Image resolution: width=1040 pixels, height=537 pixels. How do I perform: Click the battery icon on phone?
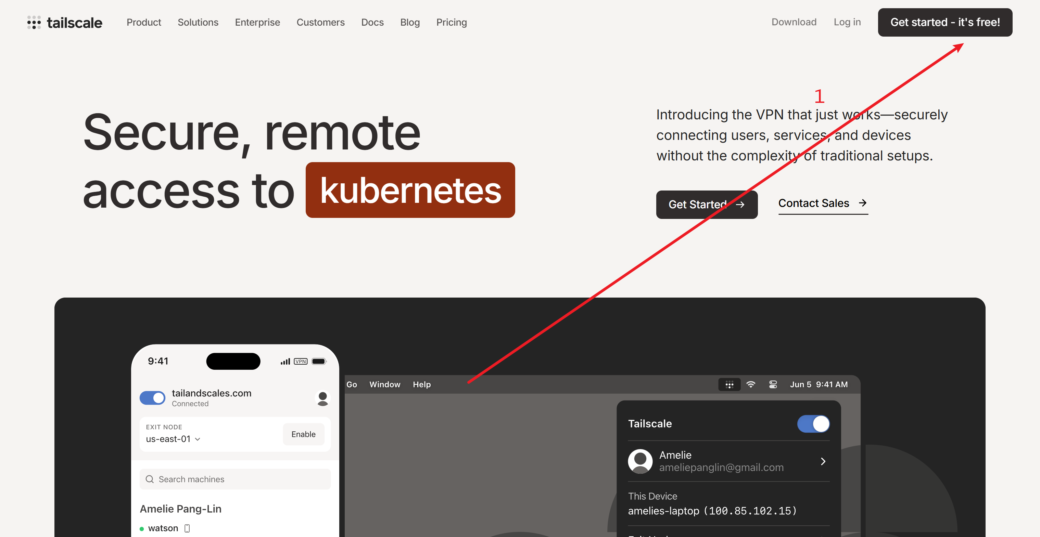pyautogui.click(x=319, y=361)
